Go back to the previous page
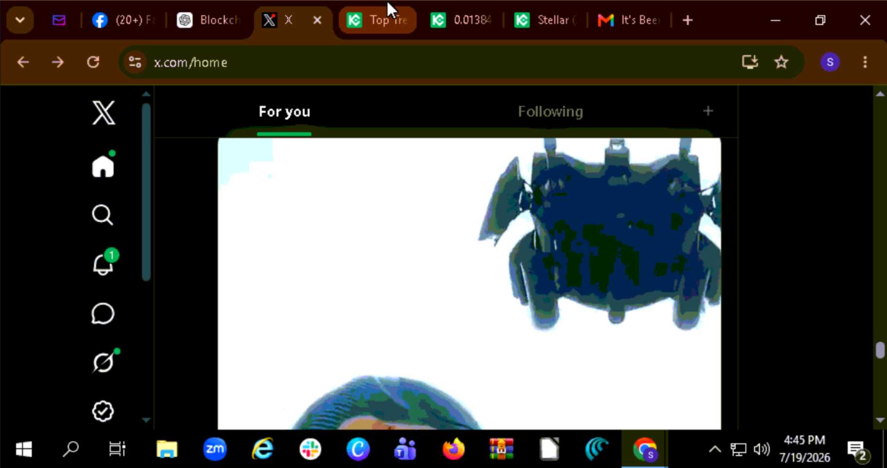The width and height of the screenshot is (887, 468). coord(23,62)
